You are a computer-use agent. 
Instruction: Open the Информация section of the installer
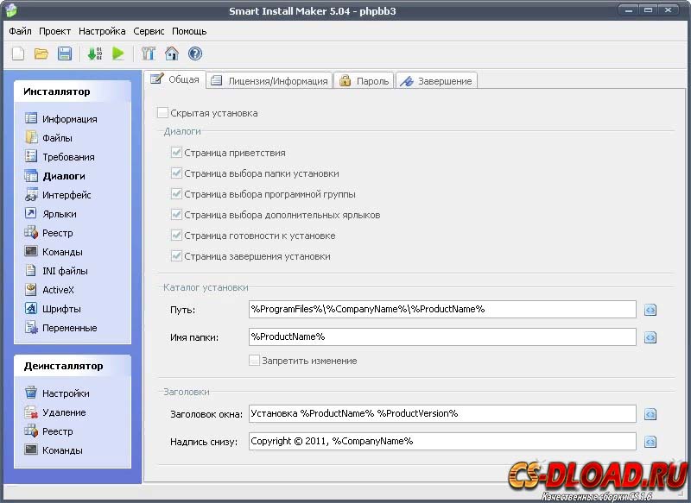coord(61,119)
